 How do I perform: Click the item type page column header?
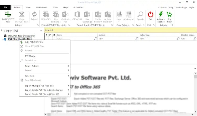[50, 35]
